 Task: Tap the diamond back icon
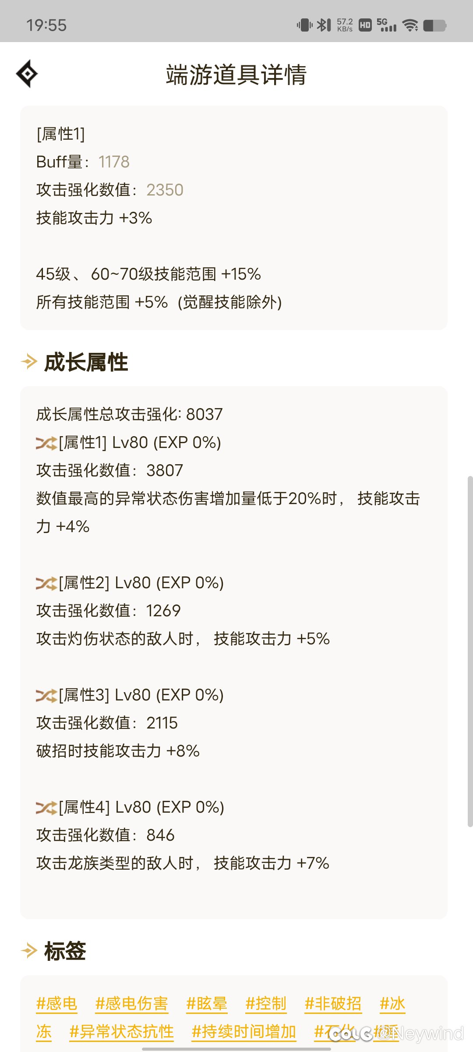[27, 74]
